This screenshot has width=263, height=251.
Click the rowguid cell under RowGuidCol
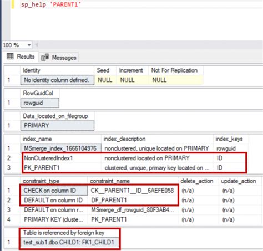tap(40, 103)
